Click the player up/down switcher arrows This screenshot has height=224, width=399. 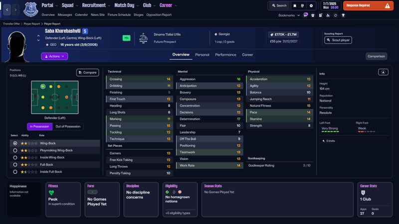38,38
